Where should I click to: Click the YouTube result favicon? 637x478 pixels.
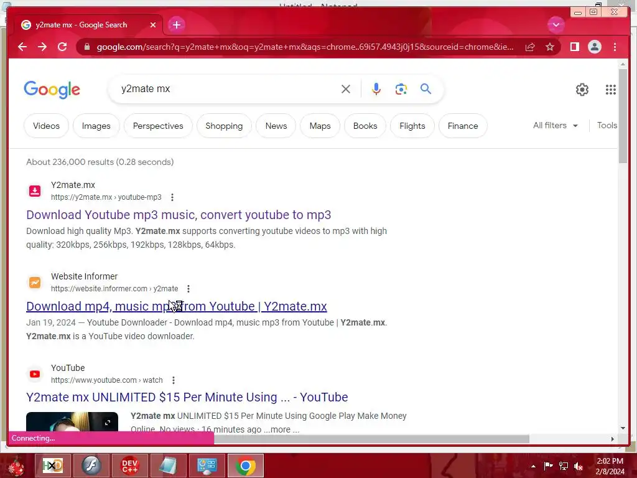point(35,373)
